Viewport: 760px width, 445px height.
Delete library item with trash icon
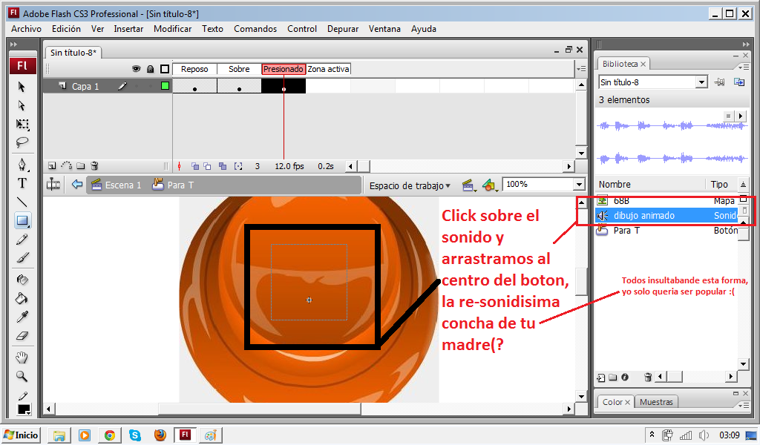(x=647, y=377)
